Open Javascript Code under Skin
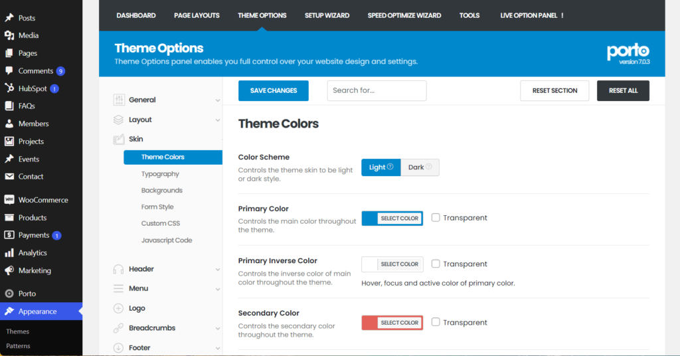The width and height of the screenshot is (680, 356). click(x=167, y=240)
